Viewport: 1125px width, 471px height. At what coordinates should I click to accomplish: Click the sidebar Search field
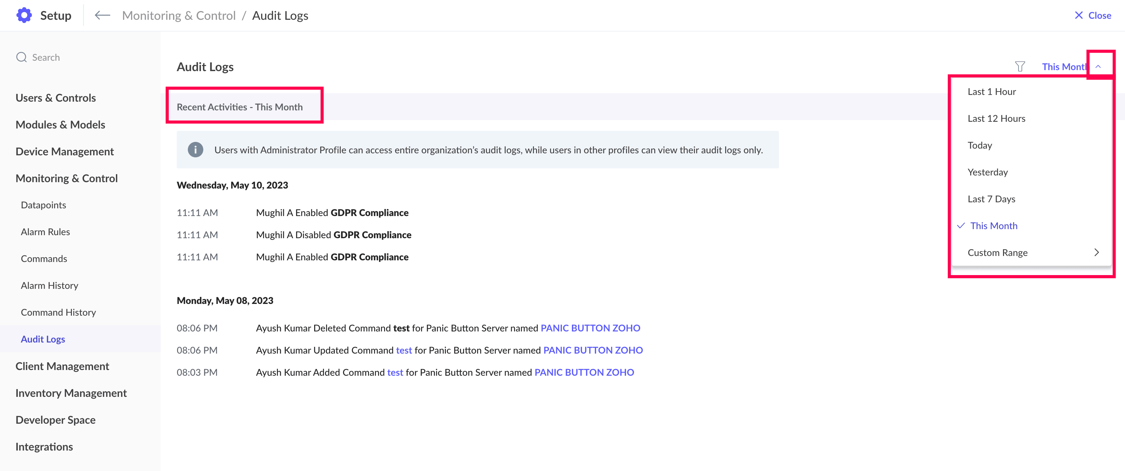[x=46, y=57]
